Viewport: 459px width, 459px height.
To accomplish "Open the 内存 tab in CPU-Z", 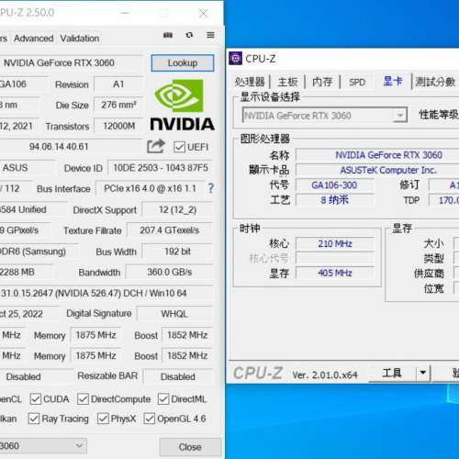I will tap(322, 82).
